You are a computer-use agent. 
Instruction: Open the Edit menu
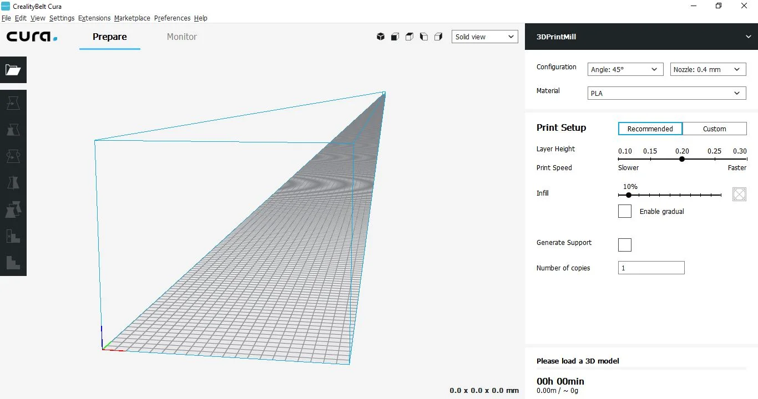click(x=21, y=18)
